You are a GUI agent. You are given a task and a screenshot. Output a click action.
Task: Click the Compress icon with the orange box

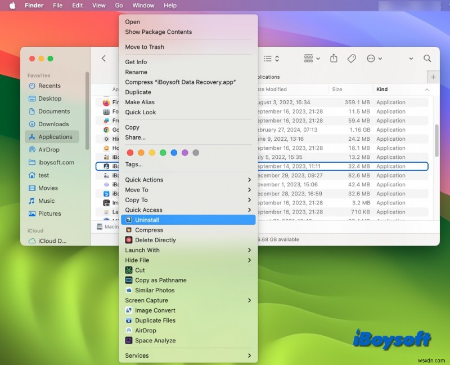tap(129, 230)
